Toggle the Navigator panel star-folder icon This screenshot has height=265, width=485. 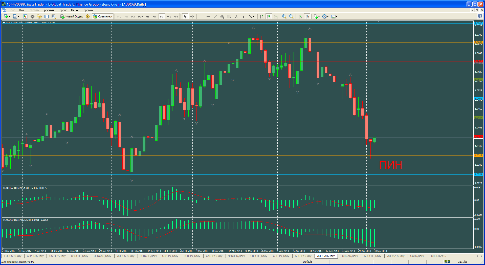click(x=39, y=16)
